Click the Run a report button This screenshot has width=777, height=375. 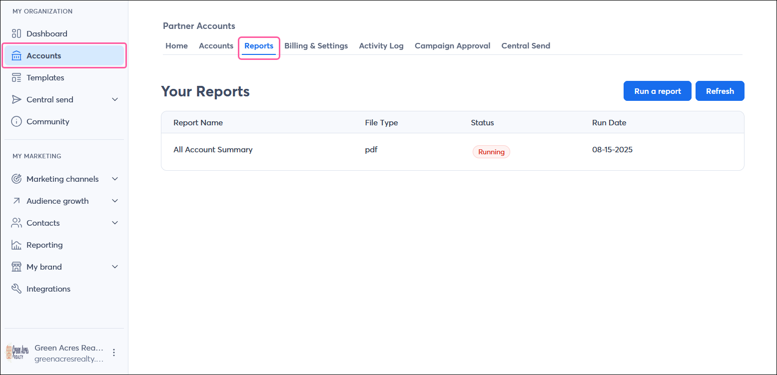click(658, 91)
